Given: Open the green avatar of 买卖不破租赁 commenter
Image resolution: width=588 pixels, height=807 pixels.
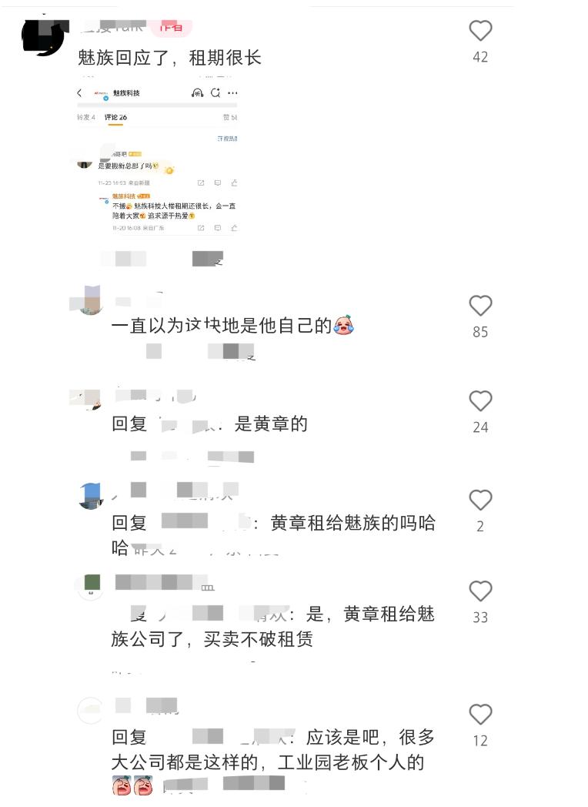Looking at the screenshot, I should (x=91, y=587).
